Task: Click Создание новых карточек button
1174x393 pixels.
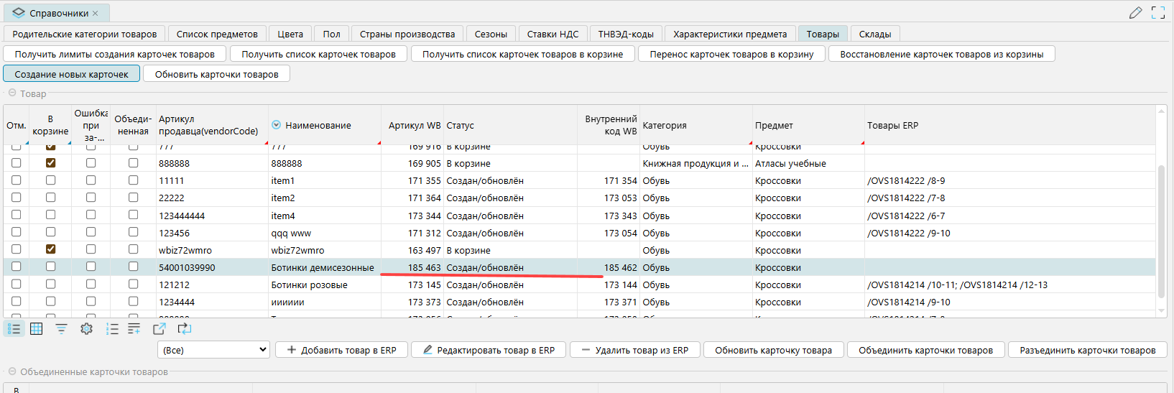Action: [71, 74]
